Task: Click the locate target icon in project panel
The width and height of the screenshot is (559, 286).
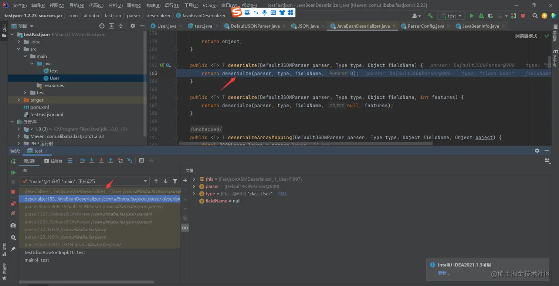Action: click(102, 26)
